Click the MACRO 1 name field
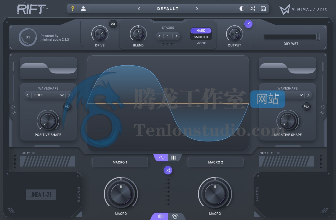This screenshot has height=220, width=336. click(120, 162)
